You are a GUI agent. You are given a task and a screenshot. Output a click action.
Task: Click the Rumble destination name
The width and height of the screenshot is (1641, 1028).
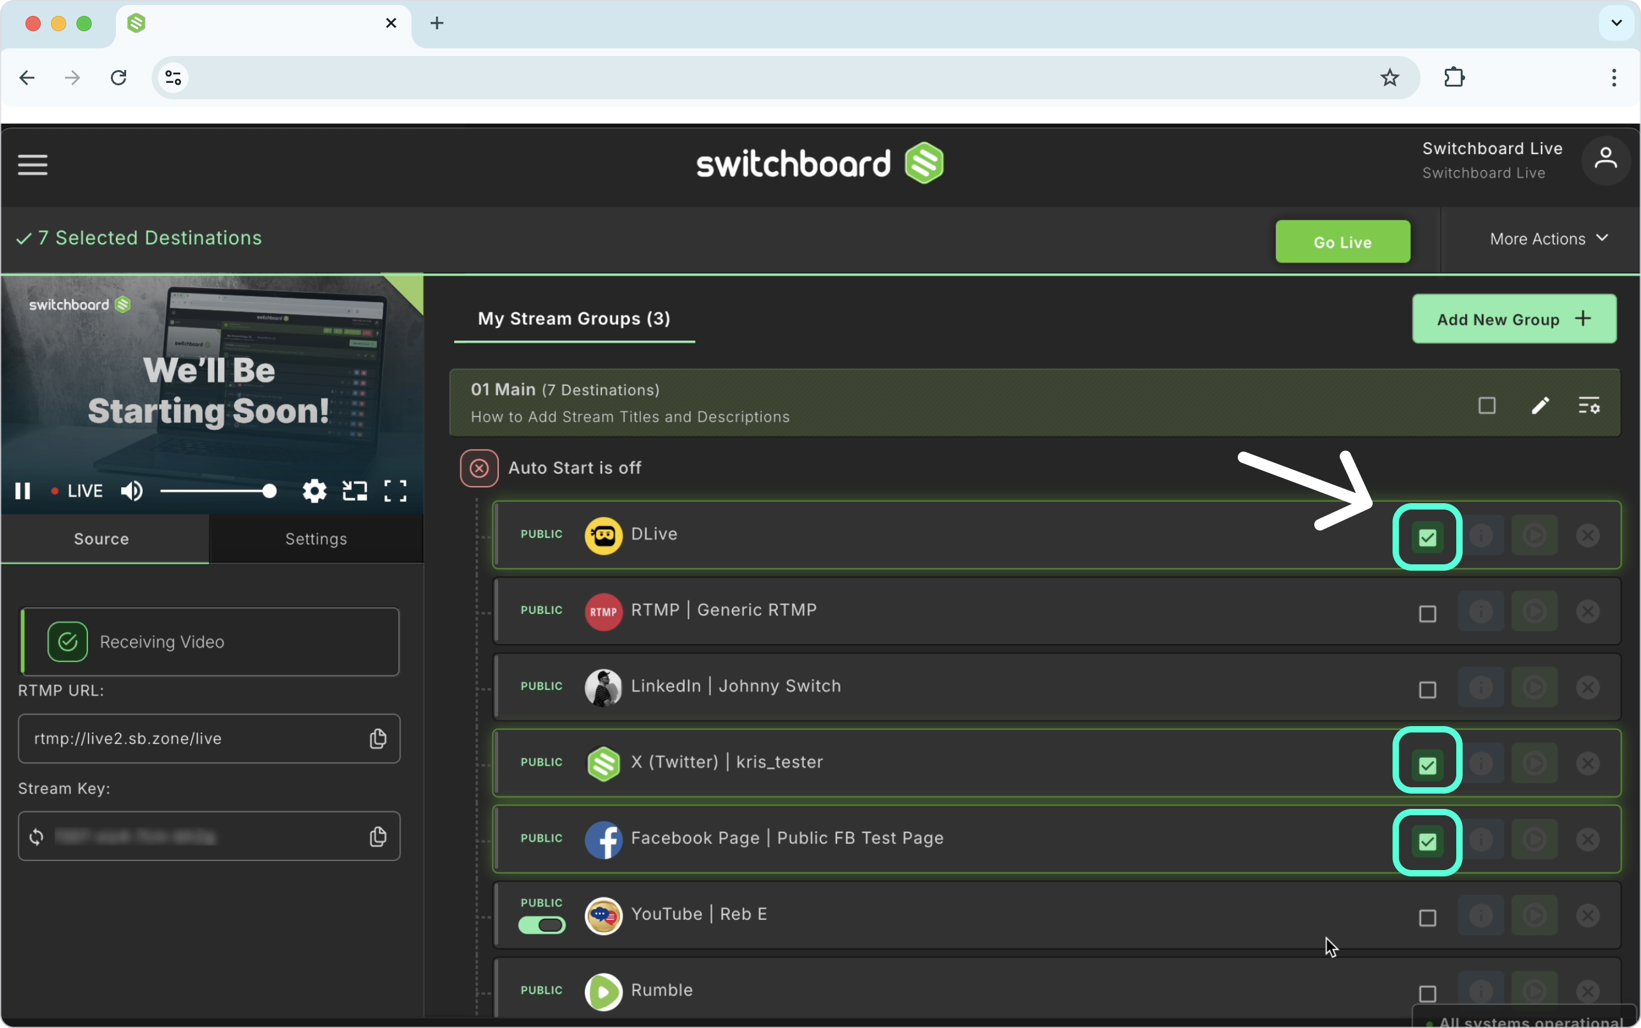click(662, 990)
